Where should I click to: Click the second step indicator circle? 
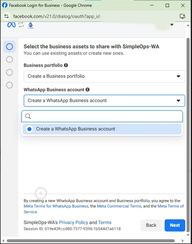pos(9,59)
